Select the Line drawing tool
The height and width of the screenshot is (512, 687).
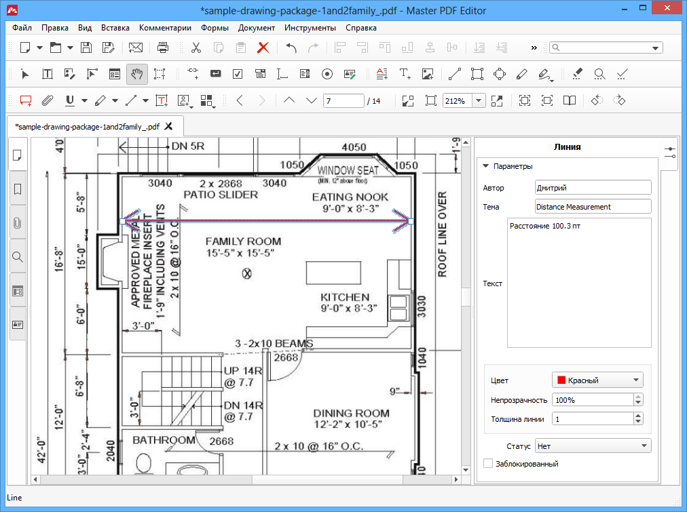455,74
